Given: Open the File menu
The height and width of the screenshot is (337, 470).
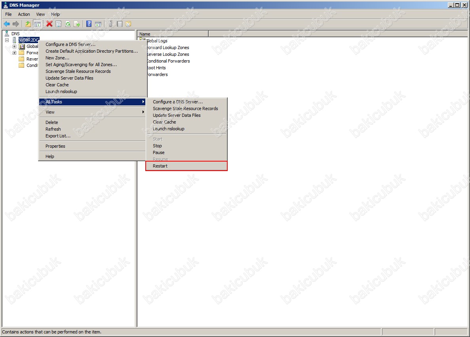Looking at the screenshot, I should [x=8, y=14].
